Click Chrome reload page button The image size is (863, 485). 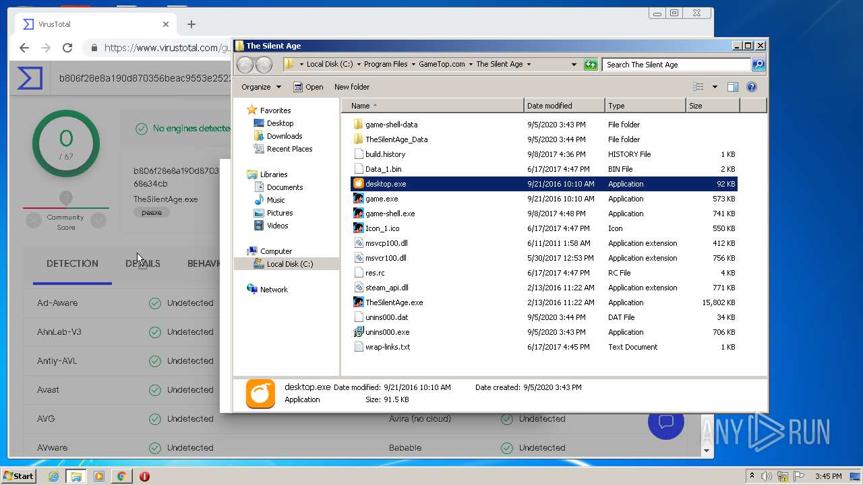[x=67, y=48]
